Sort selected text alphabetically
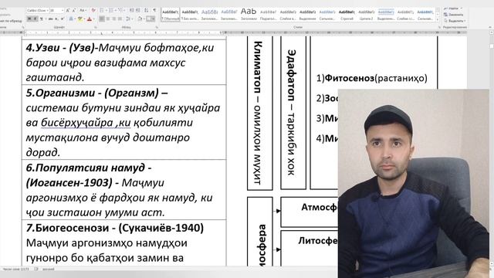Viewport: 494px width, 278px height. [146, 10]
